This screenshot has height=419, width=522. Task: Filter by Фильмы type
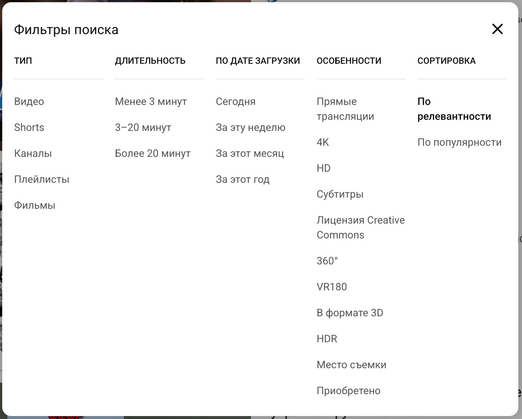34,205
